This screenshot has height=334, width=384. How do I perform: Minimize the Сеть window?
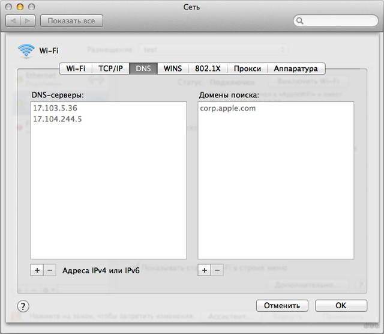click(20, 7)
